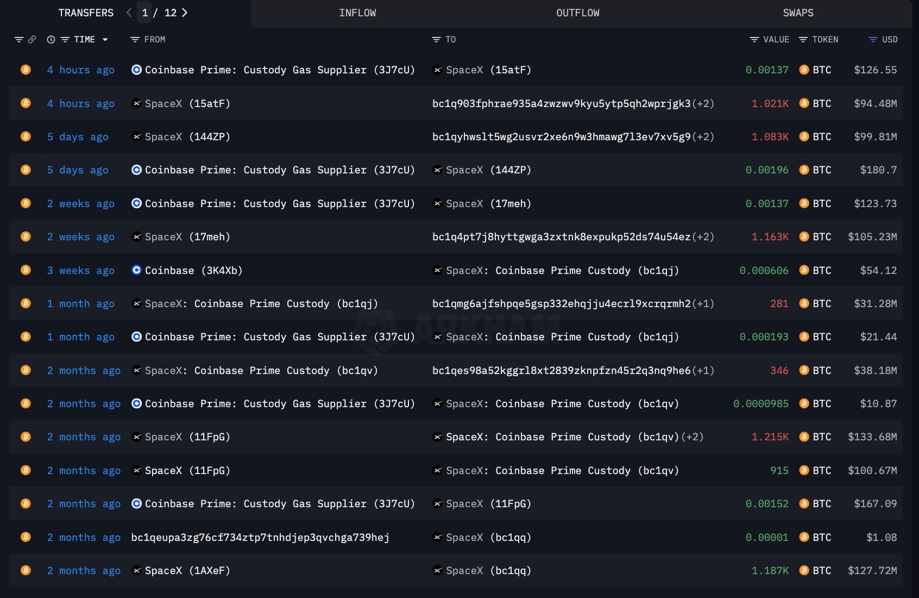Image resolution: width=919 pixels, height=598 pixels.
Task: Go to previous transfers page arrow
Action: click(129, 13)
